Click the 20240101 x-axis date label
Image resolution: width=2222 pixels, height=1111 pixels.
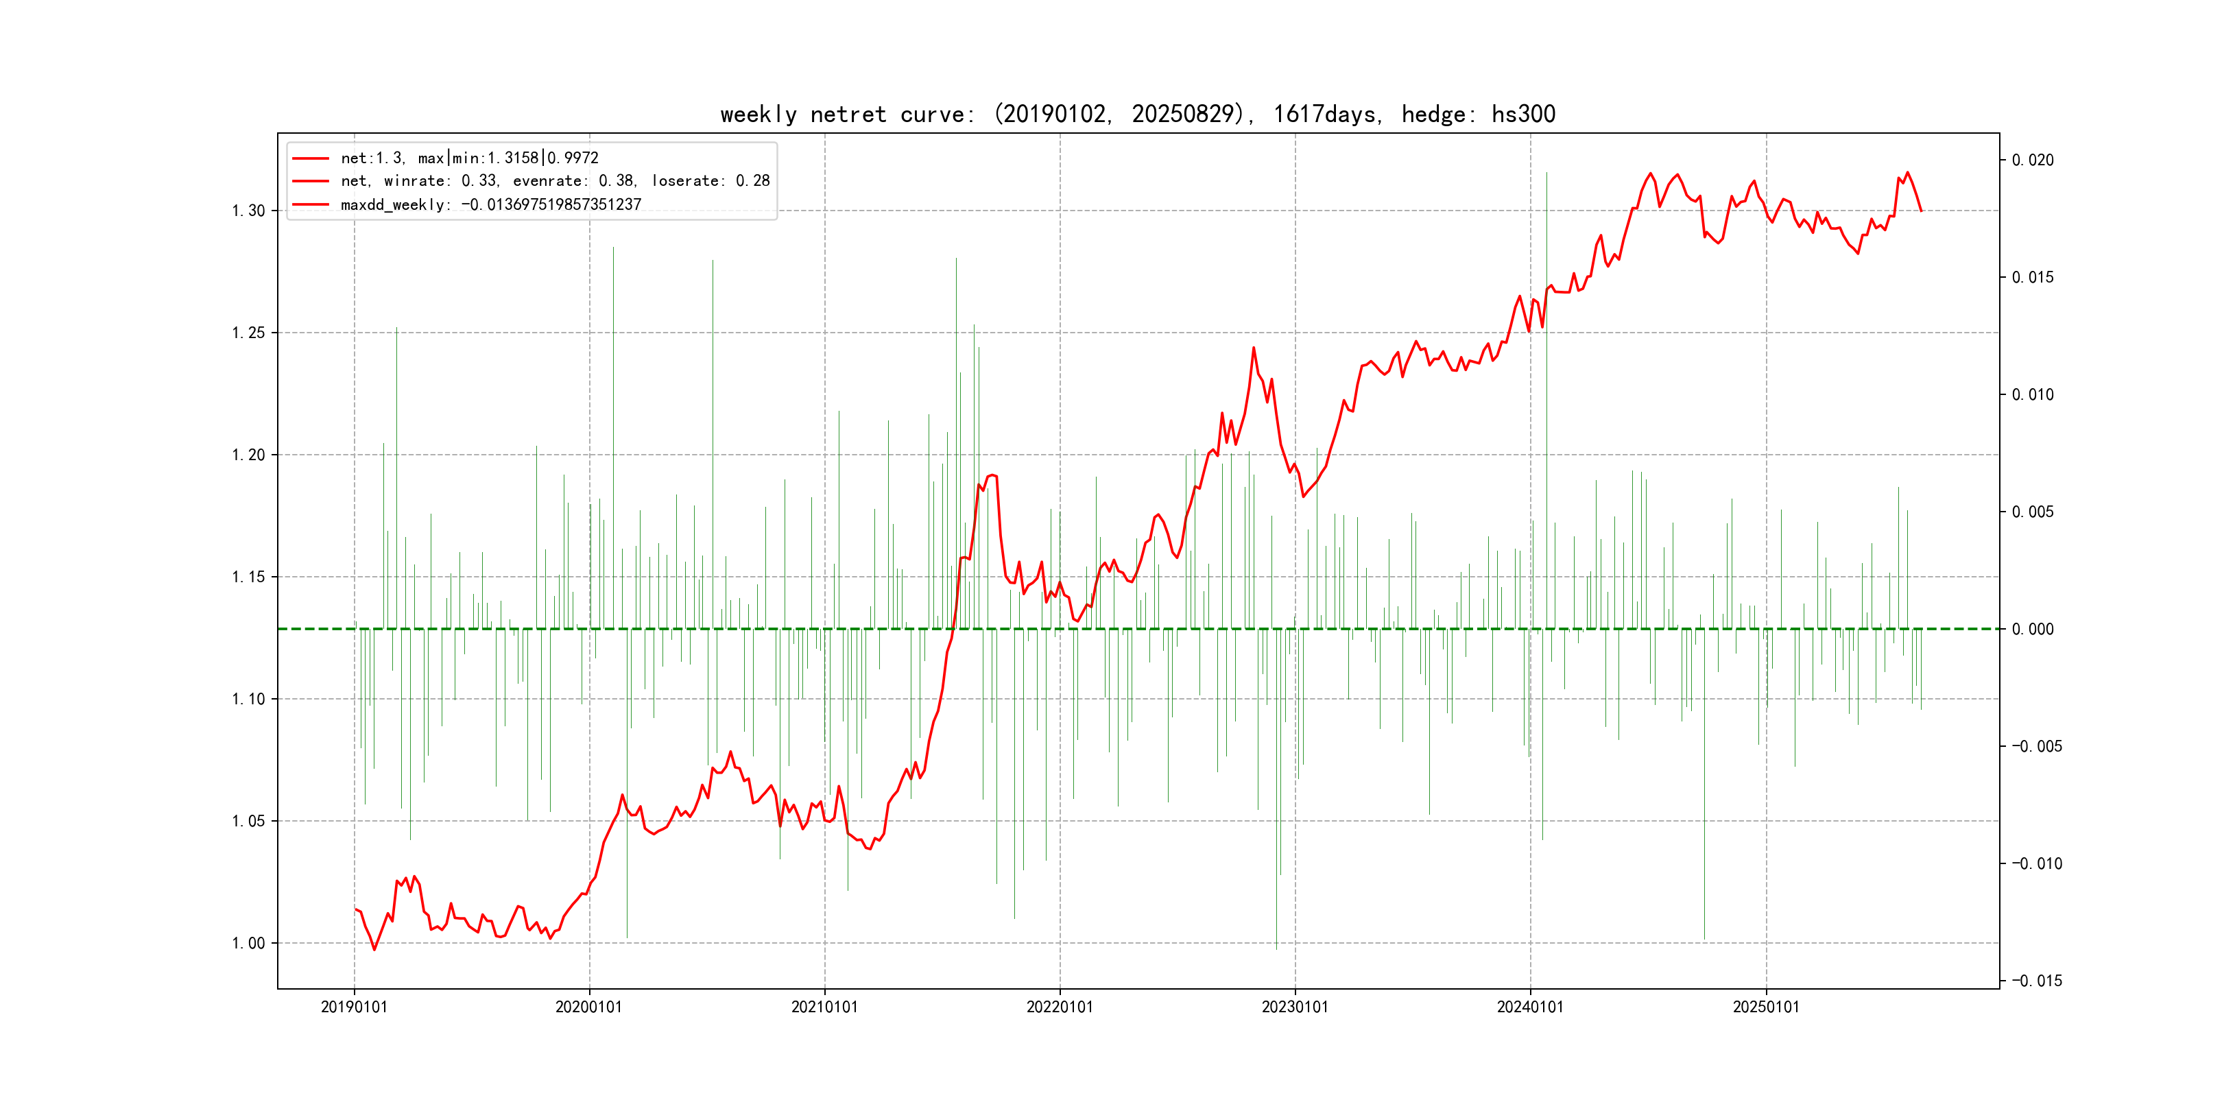pyautogui.click(x=1530, y=1007)
